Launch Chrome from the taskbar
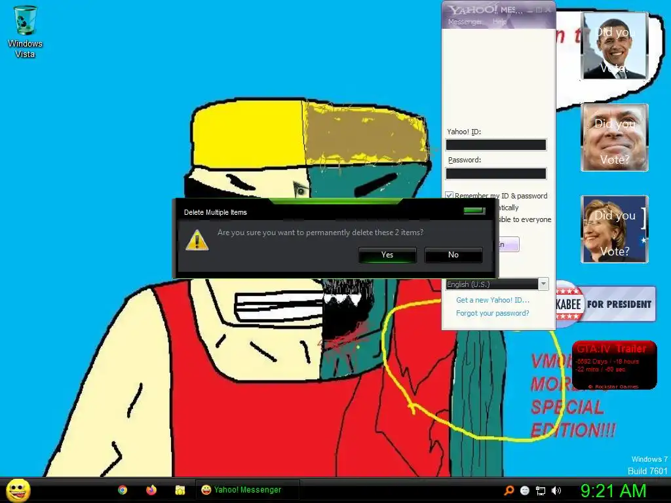 click(x=123, y=490)
